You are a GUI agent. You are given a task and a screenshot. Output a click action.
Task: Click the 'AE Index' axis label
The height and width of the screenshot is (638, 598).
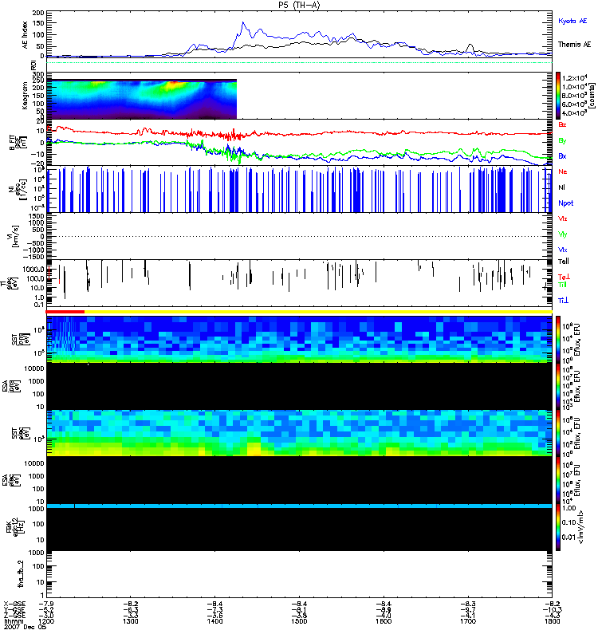(x=26, y=34)
